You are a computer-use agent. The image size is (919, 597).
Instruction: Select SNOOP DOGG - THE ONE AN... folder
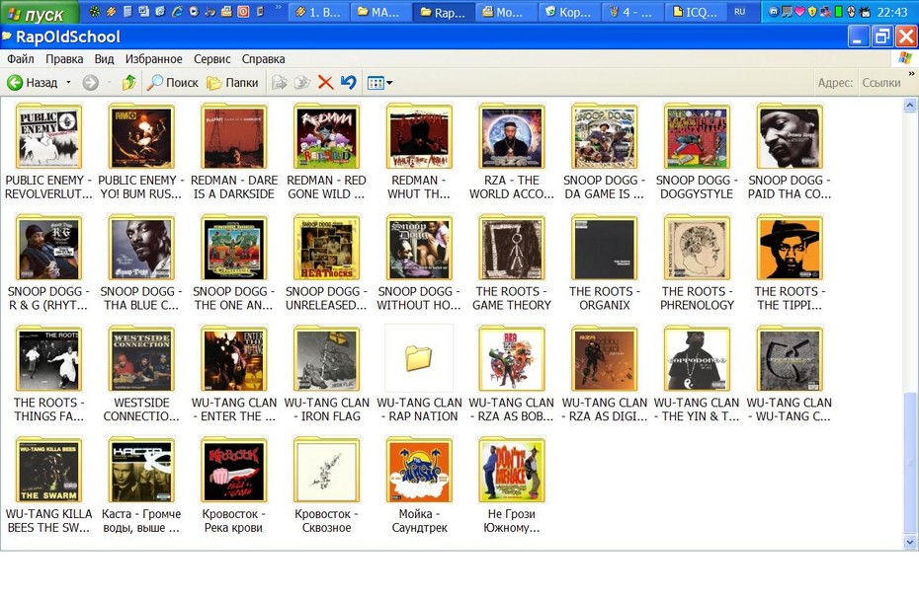click(234, 262)
